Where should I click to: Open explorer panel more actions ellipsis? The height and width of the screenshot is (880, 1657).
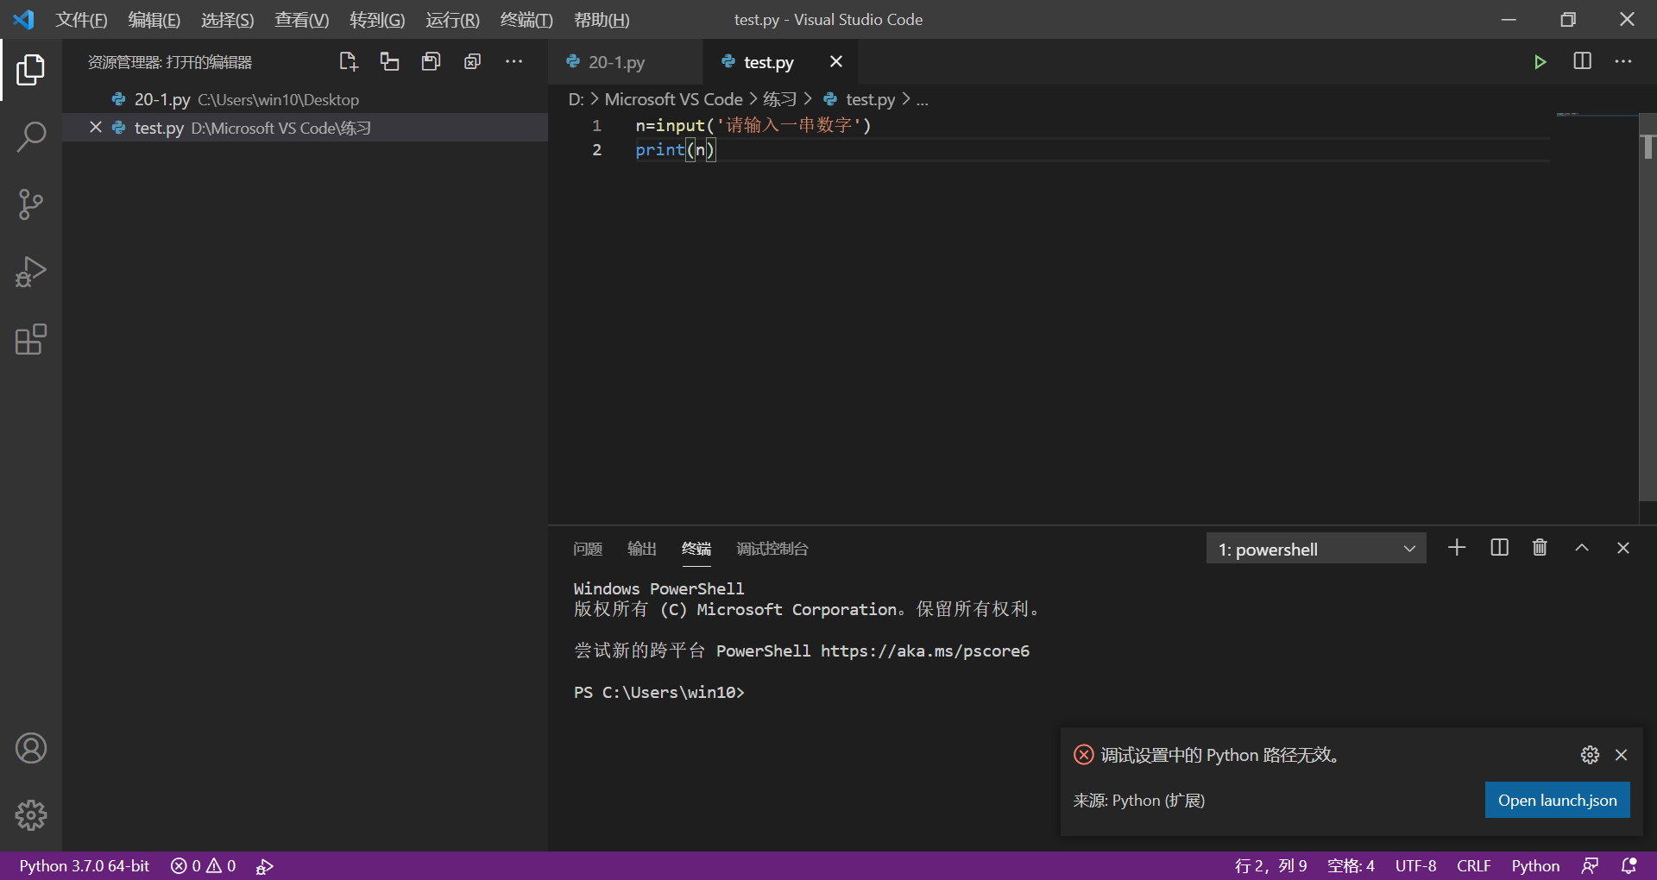[513, 61]
